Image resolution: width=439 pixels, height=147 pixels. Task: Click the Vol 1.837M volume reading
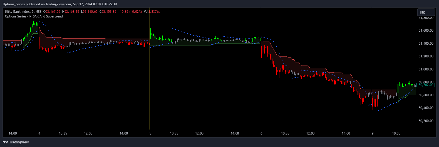pyautogui.click(x=152, y=12)
